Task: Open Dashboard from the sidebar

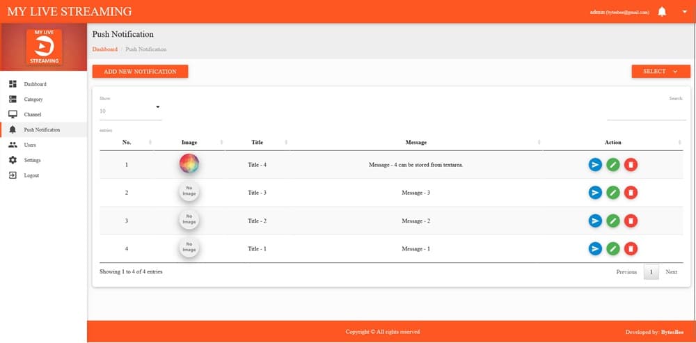Action: [x=35, y=84]
